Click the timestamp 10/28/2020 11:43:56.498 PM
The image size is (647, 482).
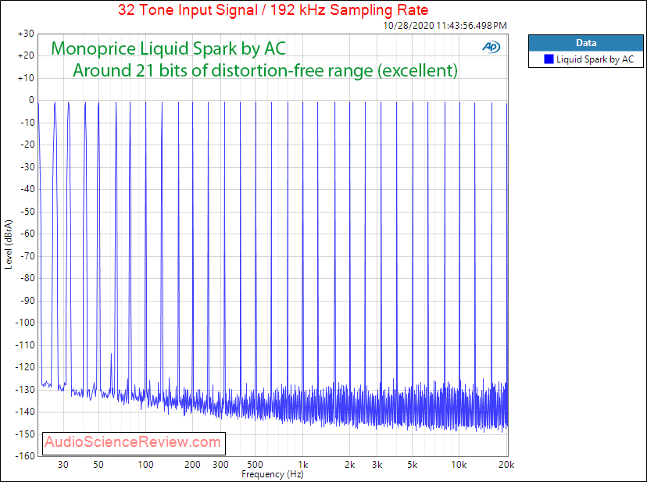(x=445, y=26)
